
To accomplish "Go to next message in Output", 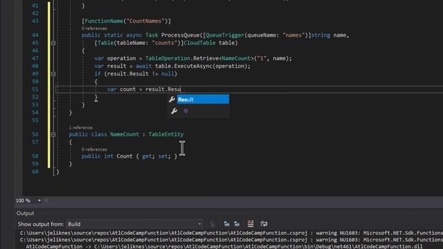I will pos(237,224).
